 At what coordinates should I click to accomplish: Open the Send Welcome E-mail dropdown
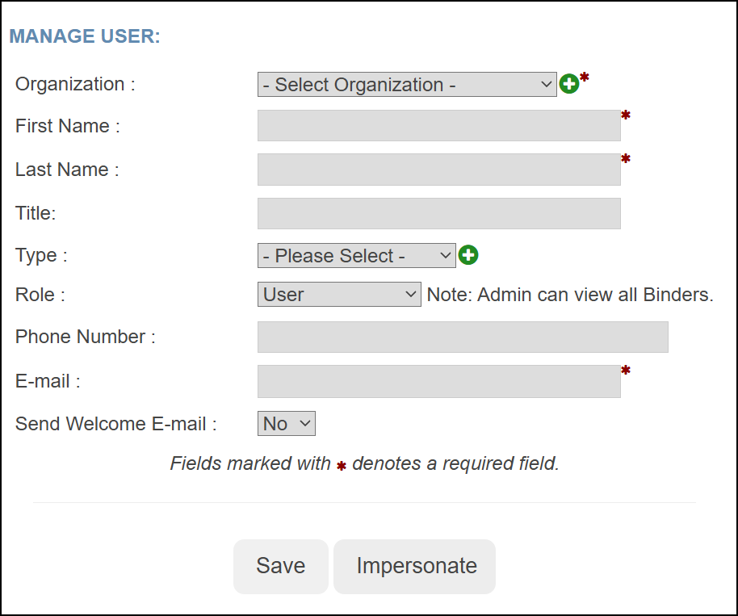286,424
